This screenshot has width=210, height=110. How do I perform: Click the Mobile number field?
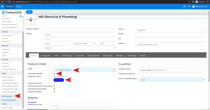tap(171, 35)
